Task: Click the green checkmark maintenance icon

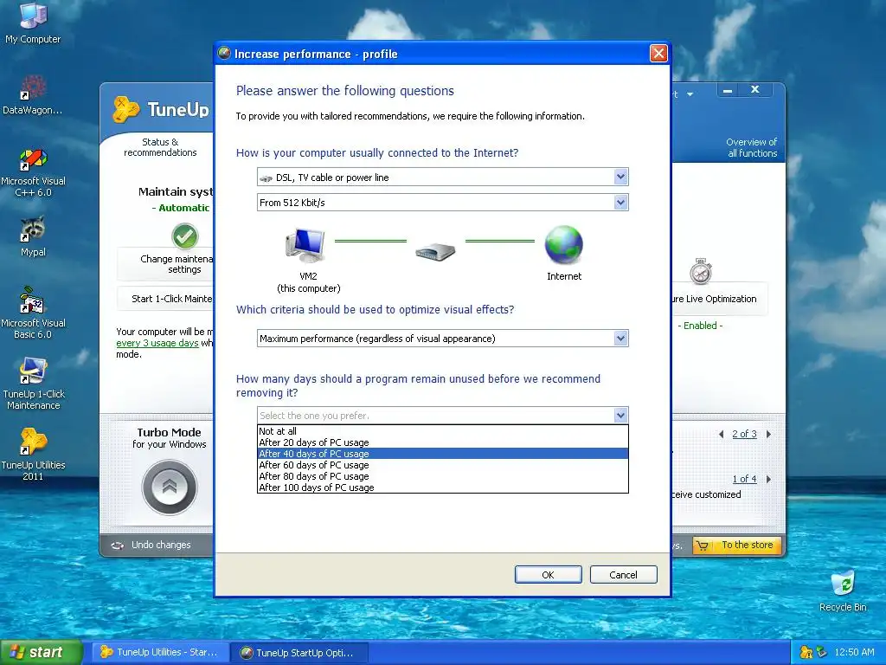Action: pyautogui.click(x=185, y=236)
